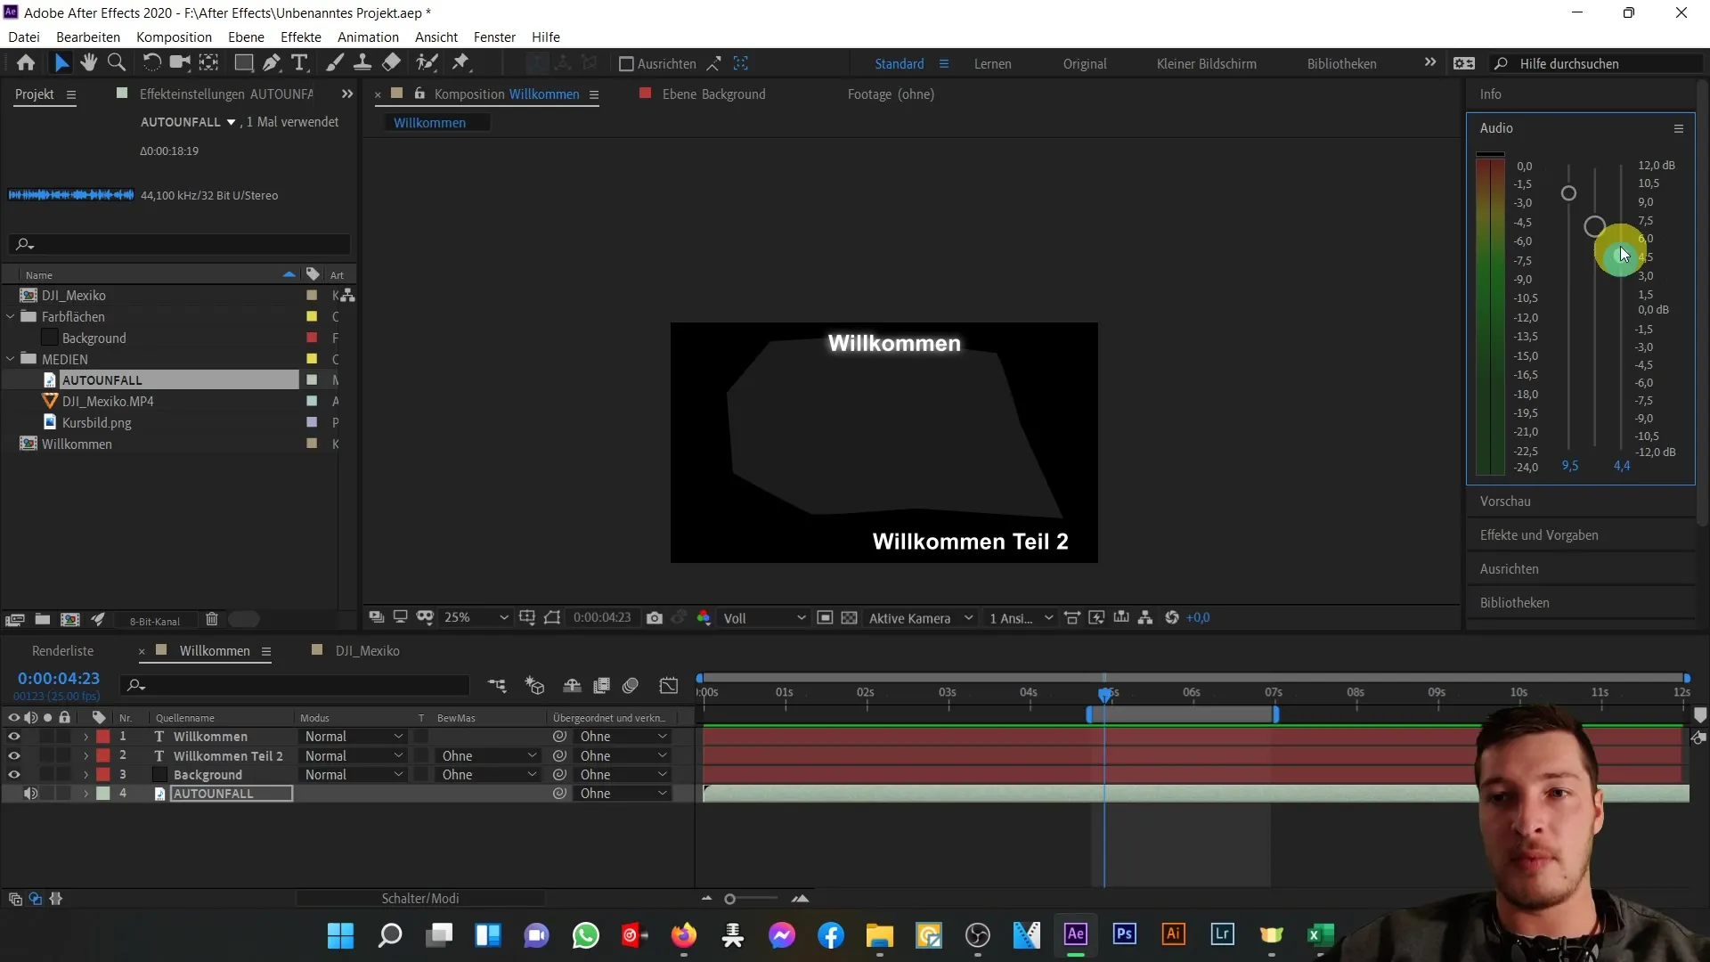The height and width of the screenshot is (962, 1710).
Task: Mute audio on AUTOUNFALL layer
Action: (x=30, y=794)
